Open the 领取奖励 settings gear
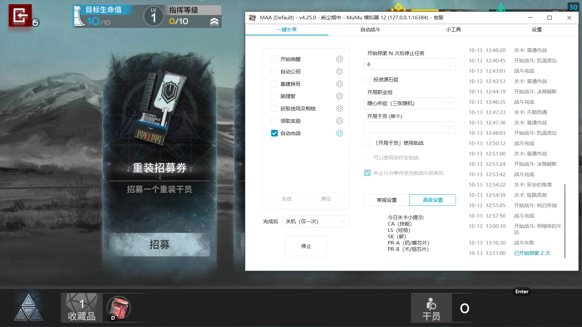Viewport: 582px width, 327px height. 339,120
